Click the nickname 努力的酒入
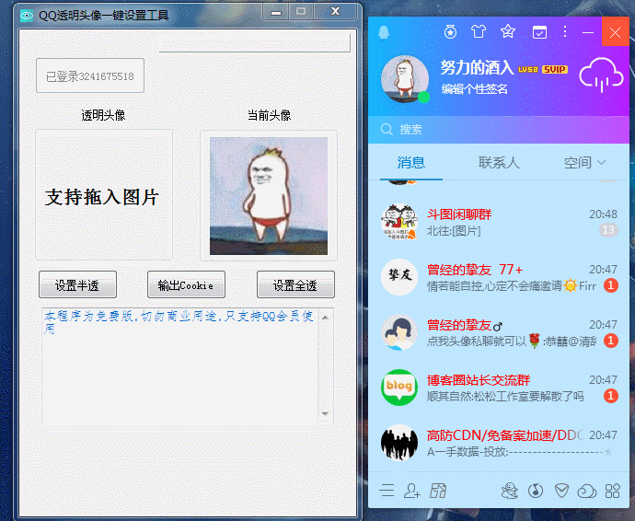The width and height of the screenshot is (635, 521). click(477, 67)
